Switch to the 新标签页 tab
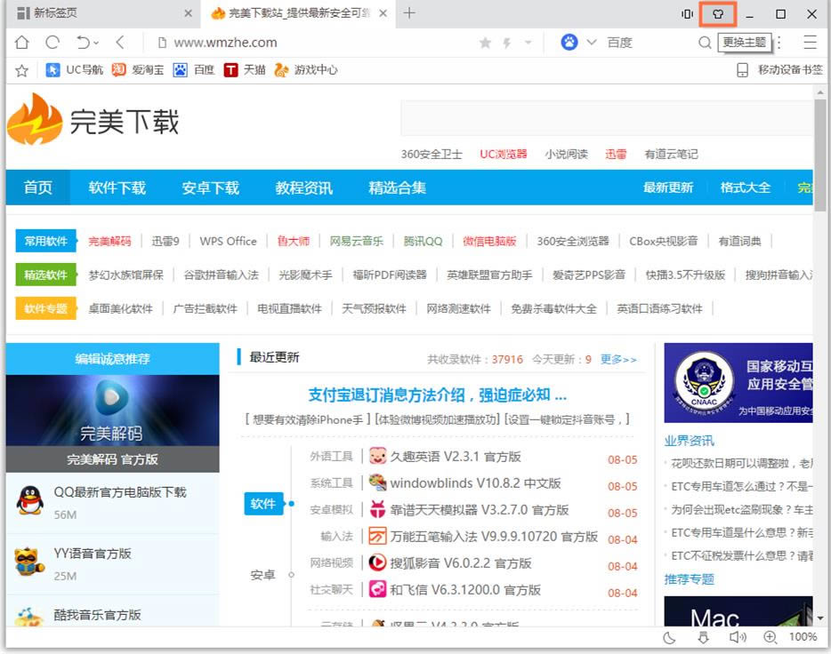 pos(98,13)
